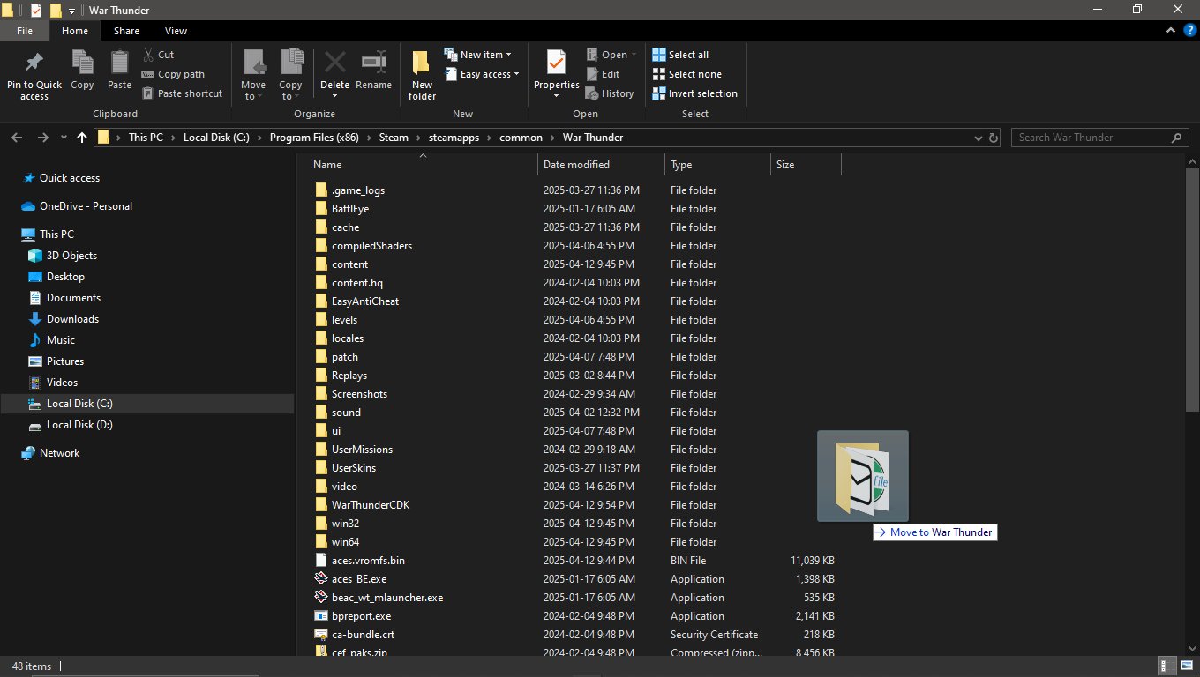1200x677 pixels.
Task: Go forward with the right arrow button
Action: (42, 138)
